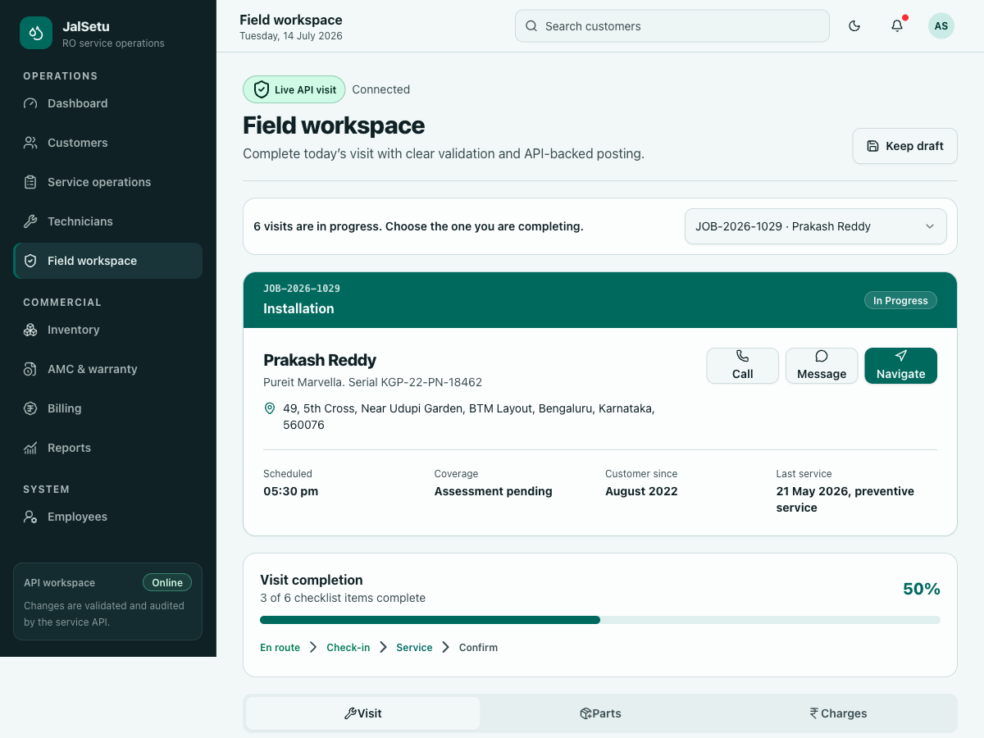Open Dashboard from the sidebar
The height and width of the screenshot is (738, 984).
pyautogui.click(x=107, y=103)
